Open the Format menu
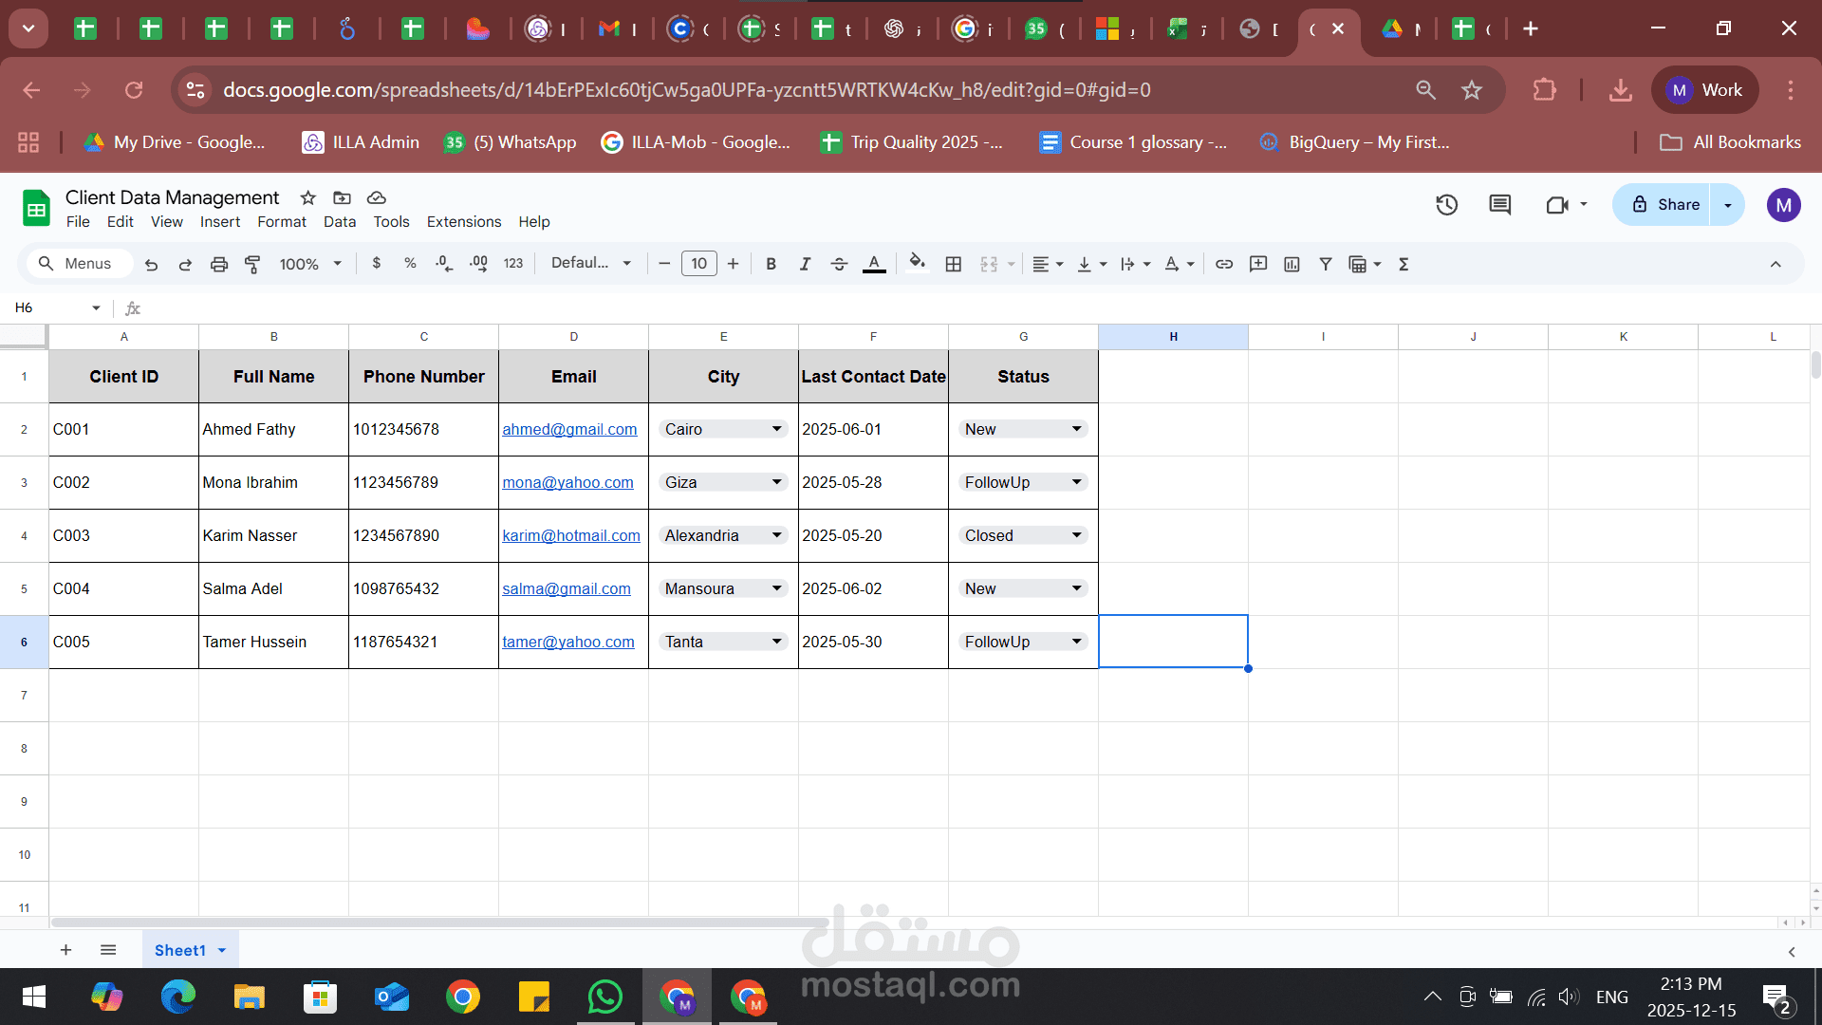The width and height of the screenshot is (1822, 1025). pyautogui.click(x=281, y=221)
